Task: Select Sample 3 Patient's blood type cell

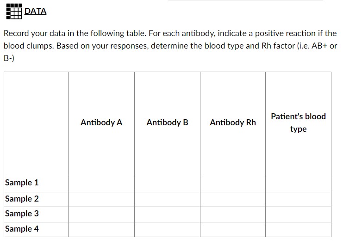Action: point(299,214)
